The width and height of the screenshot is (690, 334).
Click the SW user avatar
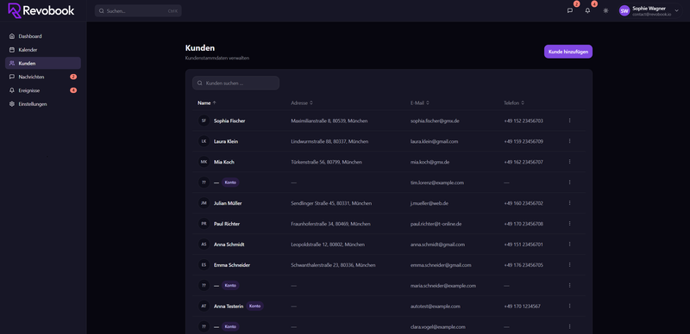tap(624, 10)
